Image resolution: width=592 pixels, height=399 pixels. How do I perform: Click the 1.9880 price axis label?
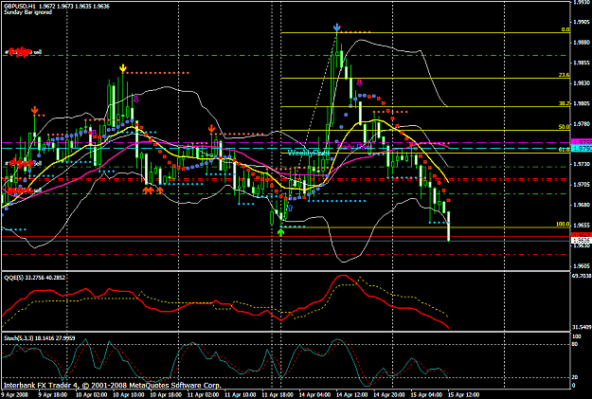pos(582,42)
